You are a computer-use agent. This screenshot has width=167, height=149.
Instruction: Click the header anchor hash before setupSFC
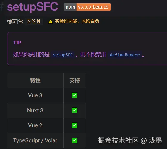(x=2, y=7)
